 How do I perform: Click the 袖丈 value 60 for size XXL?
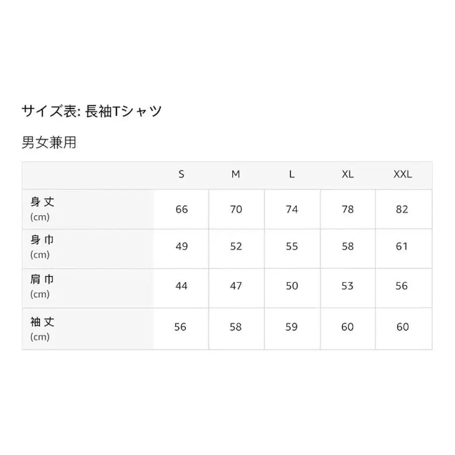click(x=402, y=327)
